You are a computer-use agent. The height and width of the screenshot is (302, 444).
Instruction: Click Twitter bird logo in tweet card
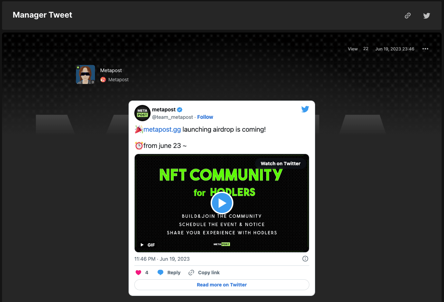click(x=305, y=109)
